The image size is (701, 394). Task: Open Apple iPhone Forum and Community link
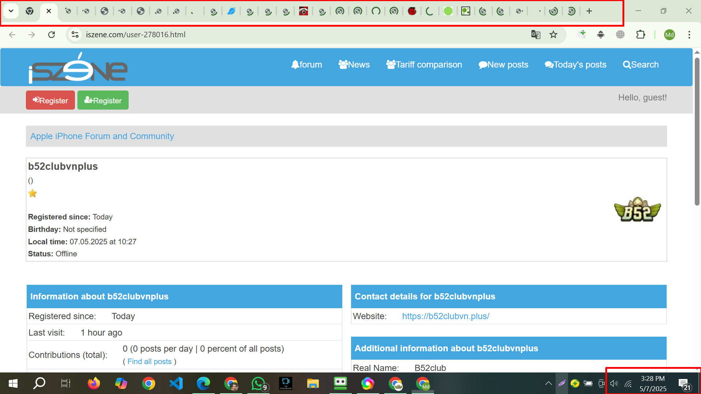(x=102, y=136)
